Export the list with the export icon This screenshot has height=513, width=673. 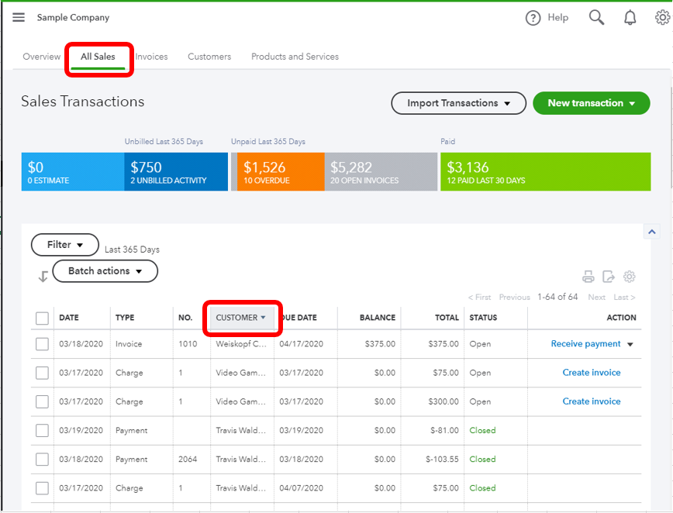pos(608,277)
